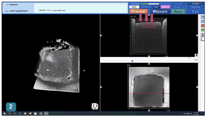This screenshot has height=117, width=207.
Task: Click the red A icon in sidebar
Action: click(x=203, y=25)
